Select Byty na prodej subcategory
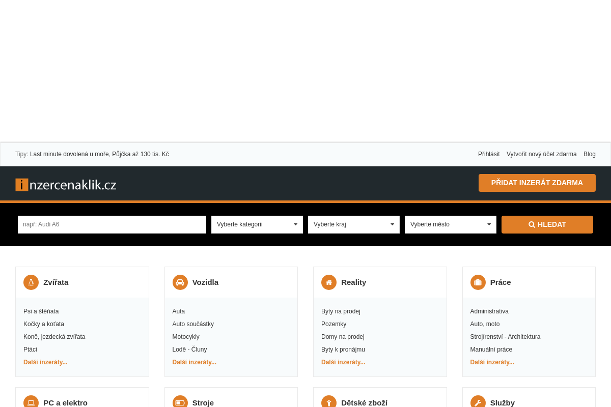Image resolution: width=611 pixels, height=407 pixels. [341, 311]
